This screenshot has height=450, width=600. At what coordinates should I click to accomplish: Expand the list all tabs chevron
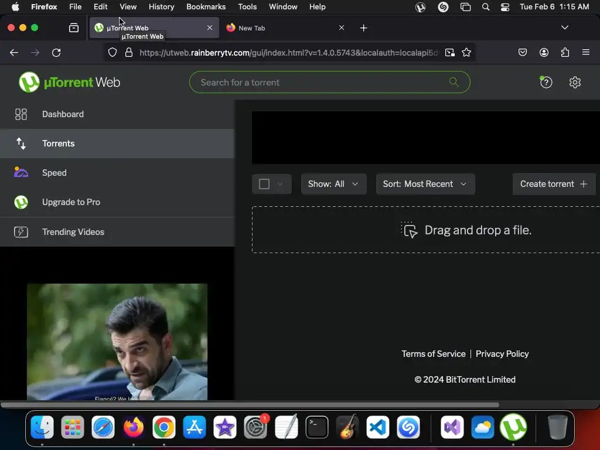tap(564, 27)
